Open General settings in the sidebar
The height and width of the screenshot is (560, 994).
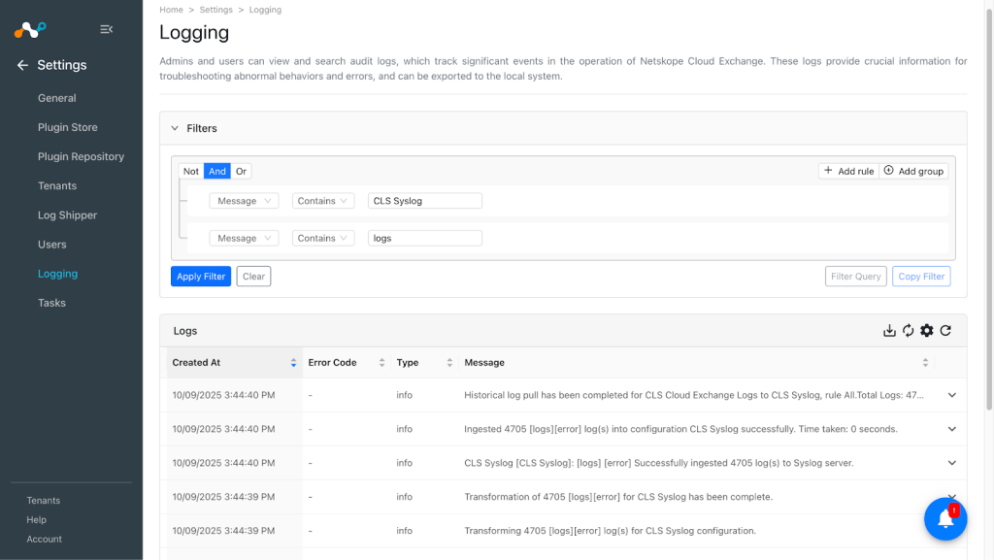click(x=57, y=98)
